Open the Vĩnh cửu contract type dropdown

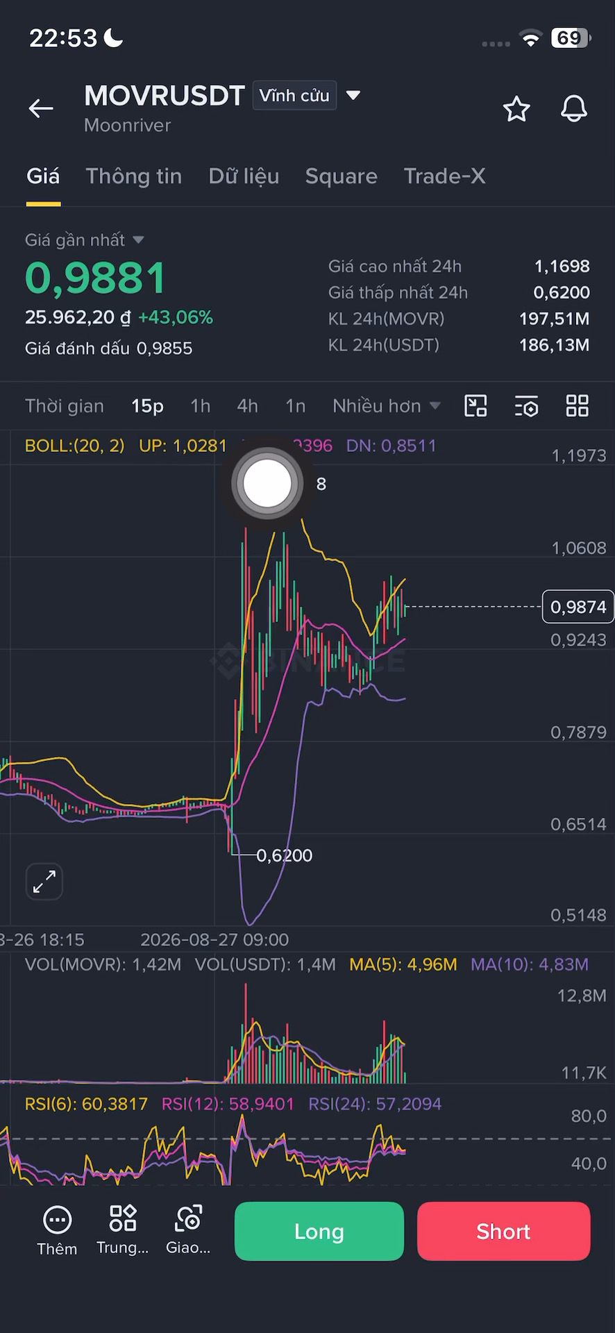click(294, 96)
